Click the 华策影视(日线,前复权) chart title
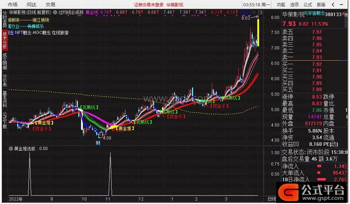This screenshot has height=204, width=350. point(30,13)
